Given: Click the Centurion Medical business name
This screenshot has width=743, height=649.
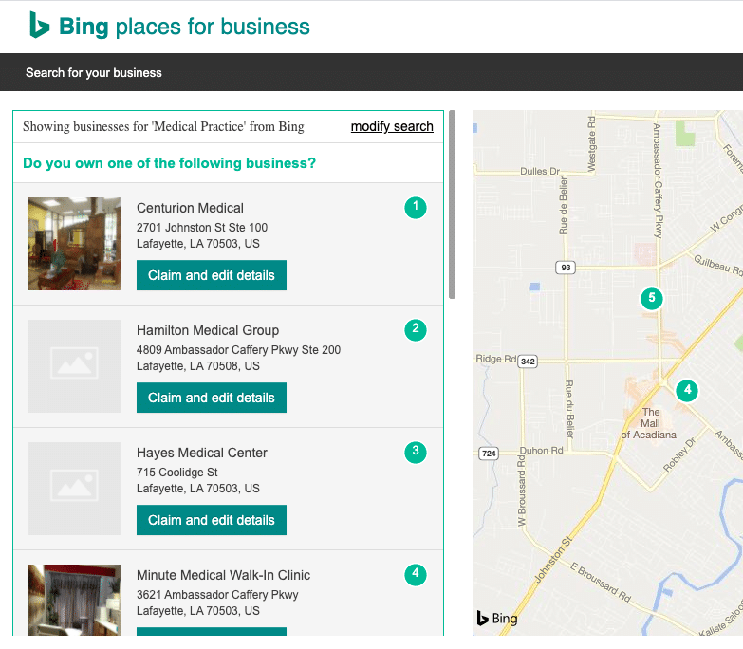Looking at the screenshot, I should click(190, 208).
